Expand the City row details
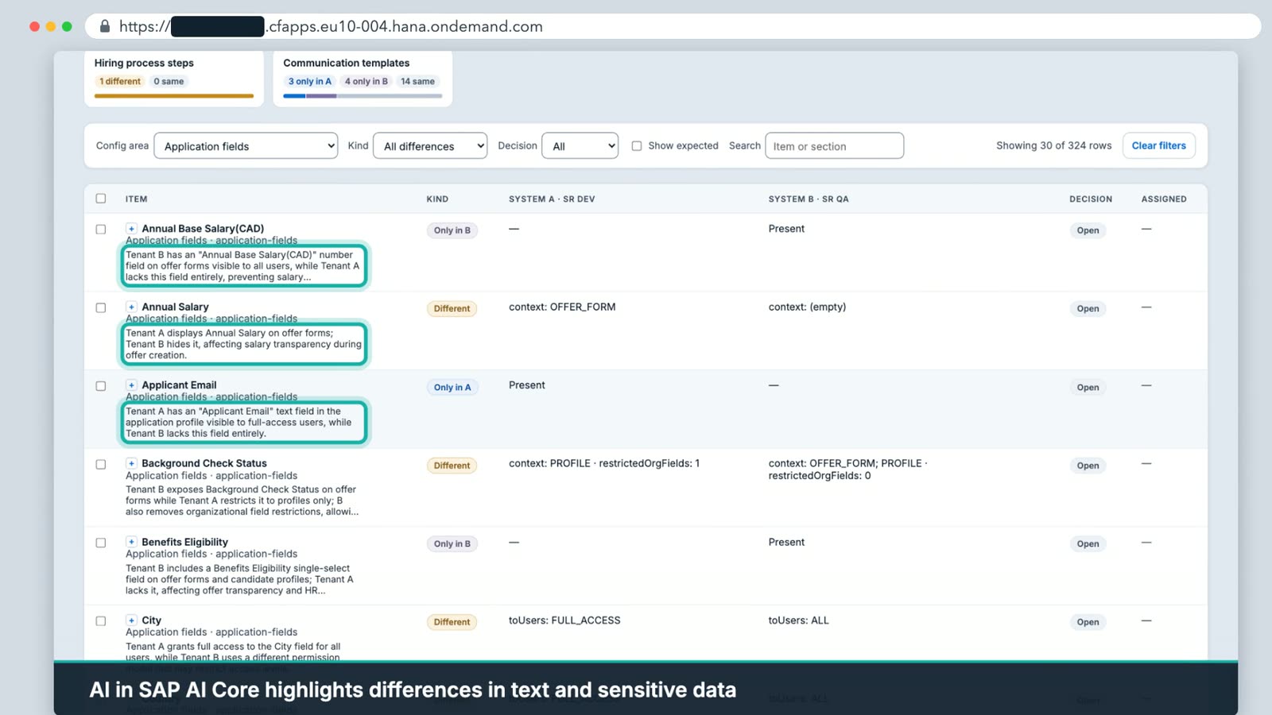Screen dimensions: 1272x715 pyautogui.click(x=131, y=620)
